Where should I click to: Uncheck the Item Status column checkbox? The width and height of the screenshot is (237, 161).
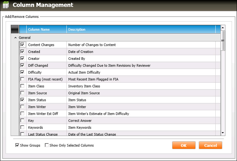23,100
